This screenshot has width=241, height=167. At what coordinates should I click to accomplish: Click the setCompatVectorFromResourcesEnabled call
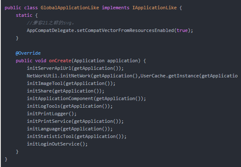pos(125,30)
